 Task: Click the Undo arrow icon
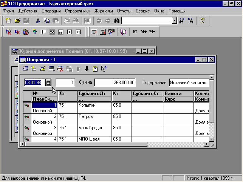coord(99,21)
